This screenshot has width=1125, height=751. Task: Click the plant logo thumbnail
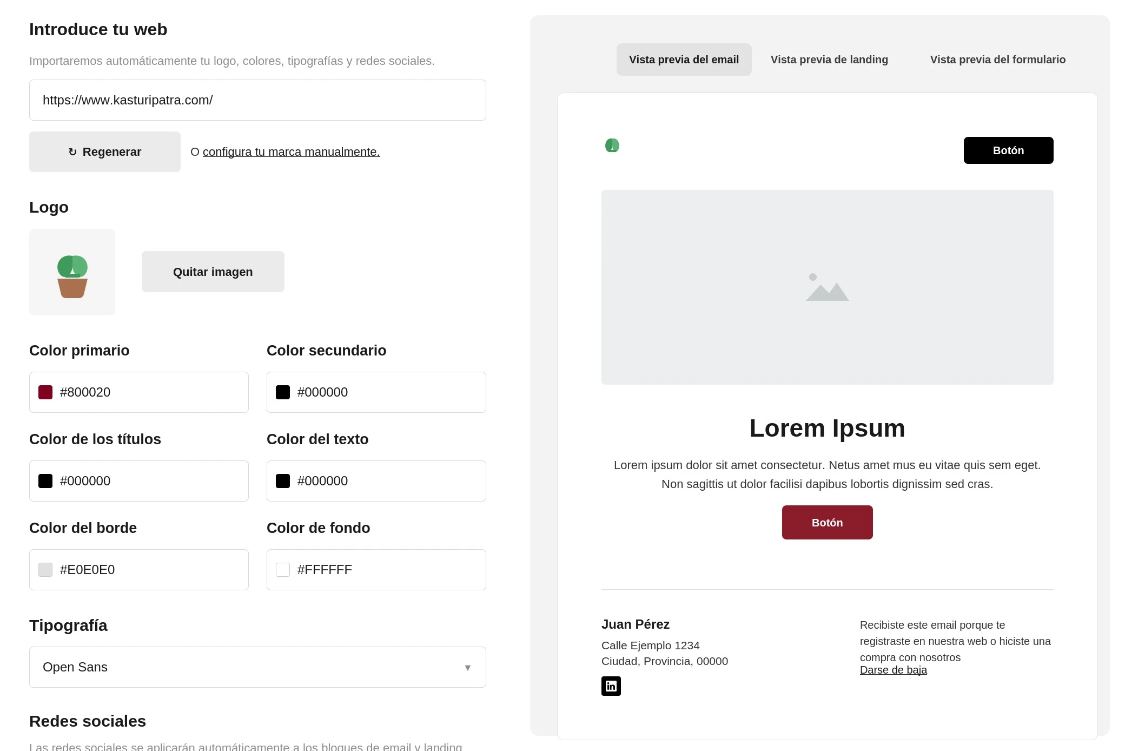coord(72,272)
